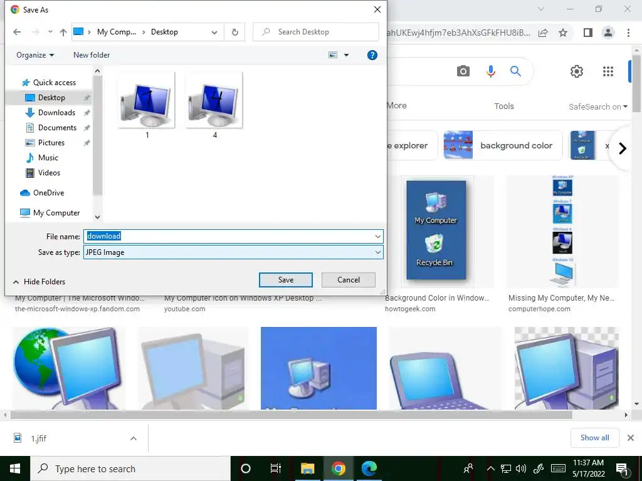Screen dimensions: 642x481
Task: Click the Search Desktop field
Action: click(x=316, y=32)
